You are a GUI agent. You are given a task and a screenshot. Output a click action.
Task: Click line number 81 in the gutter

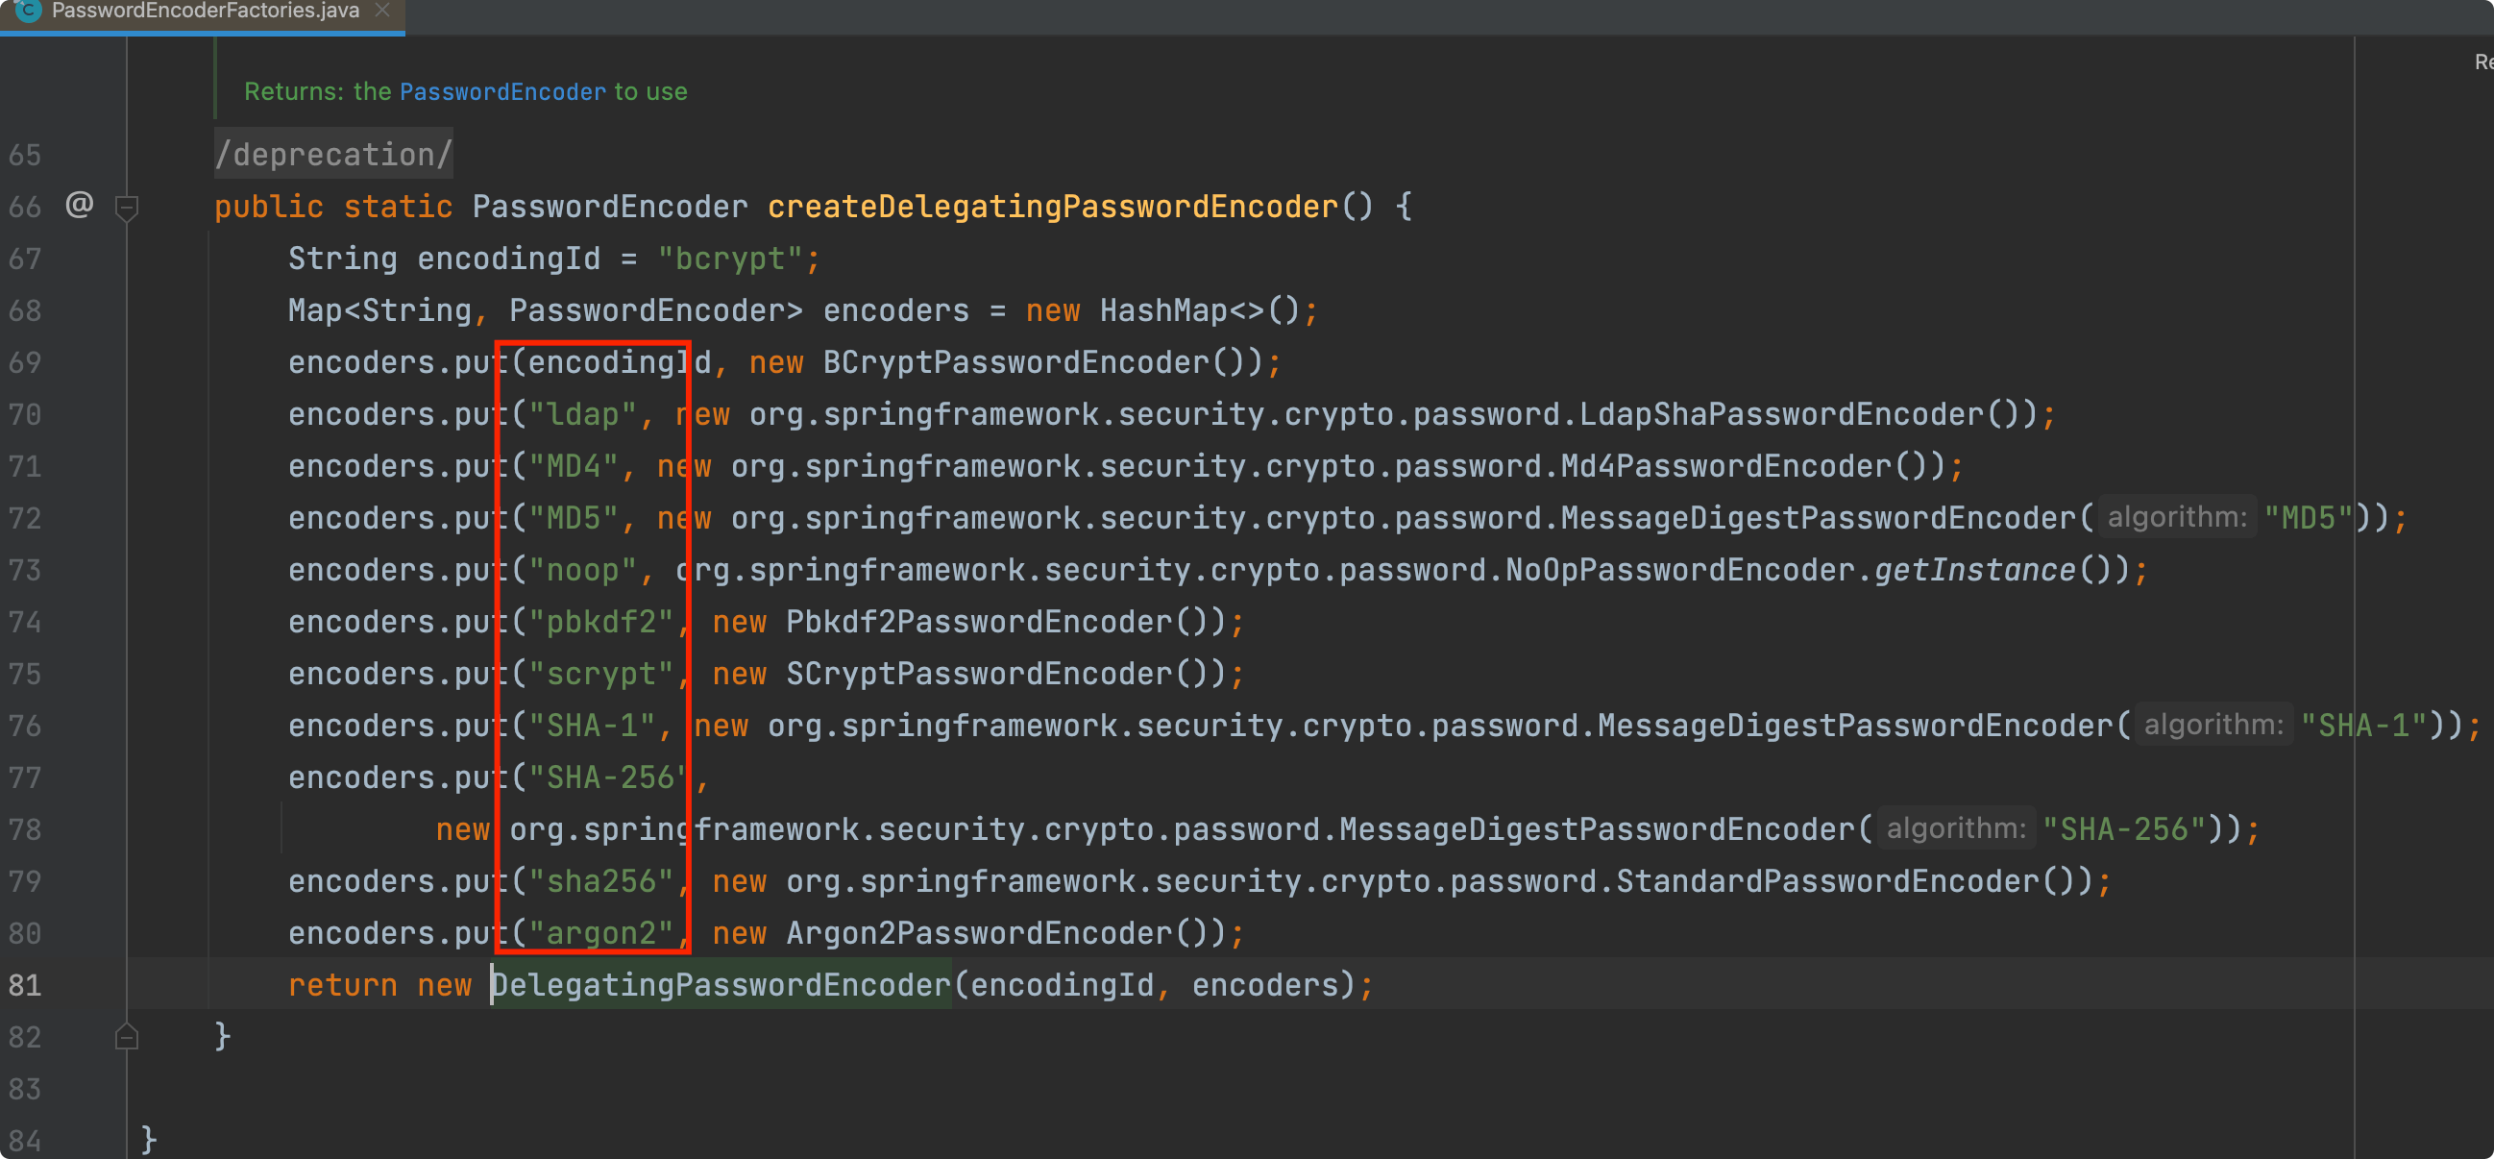[25, 985]
